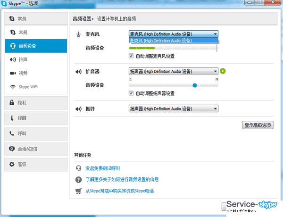Click the Skype icon of the 常规 sub-item
This screenshot has height=217, width=283.
pyautogui.click(x=13, y=33)
